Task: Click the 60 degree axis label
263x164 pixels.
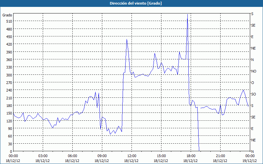Action: point(10,136)
